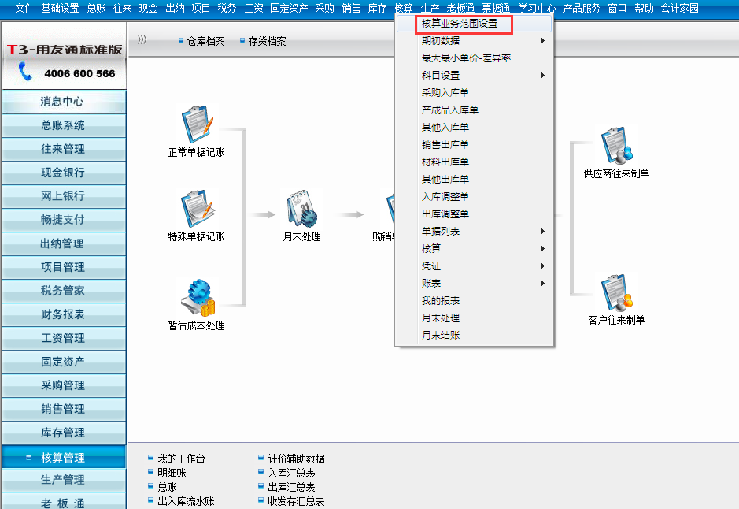Go to 销售管理 in the sidebar

click(64, 409)
